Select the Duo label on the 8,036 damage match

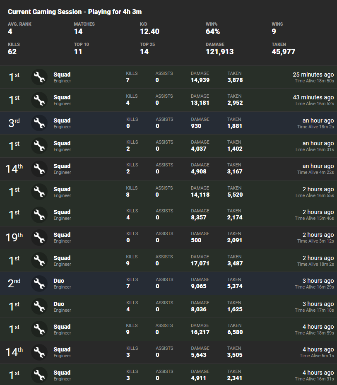(x=59, y=304)
